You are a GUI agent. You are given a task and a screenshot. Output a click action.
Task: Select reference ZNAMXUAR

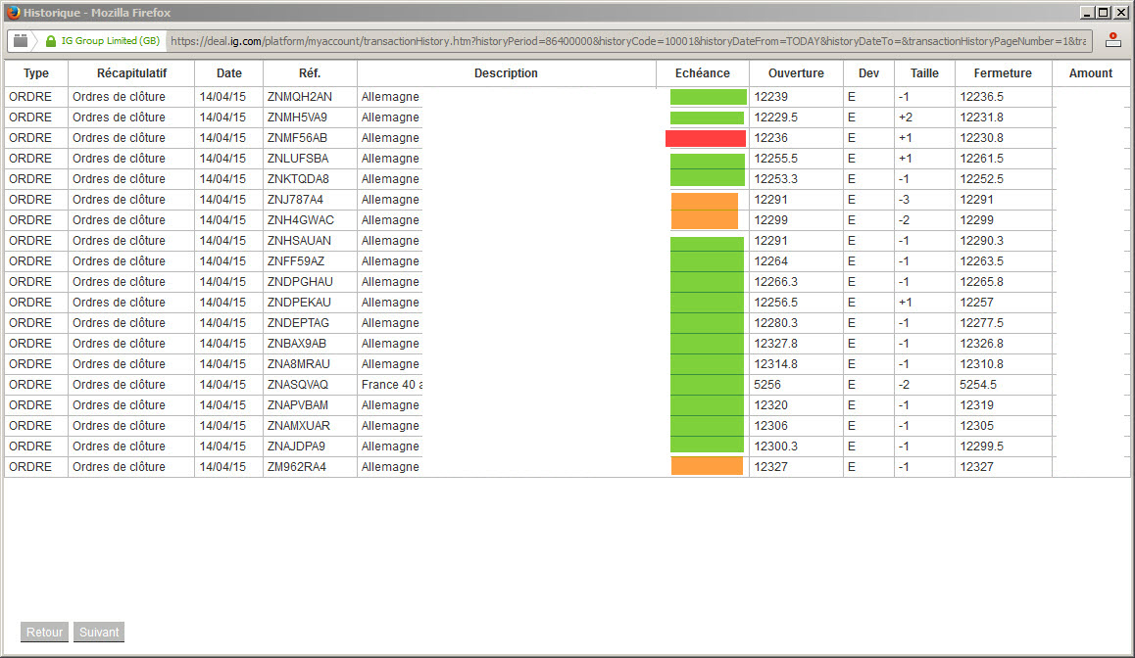pos(298,426)
